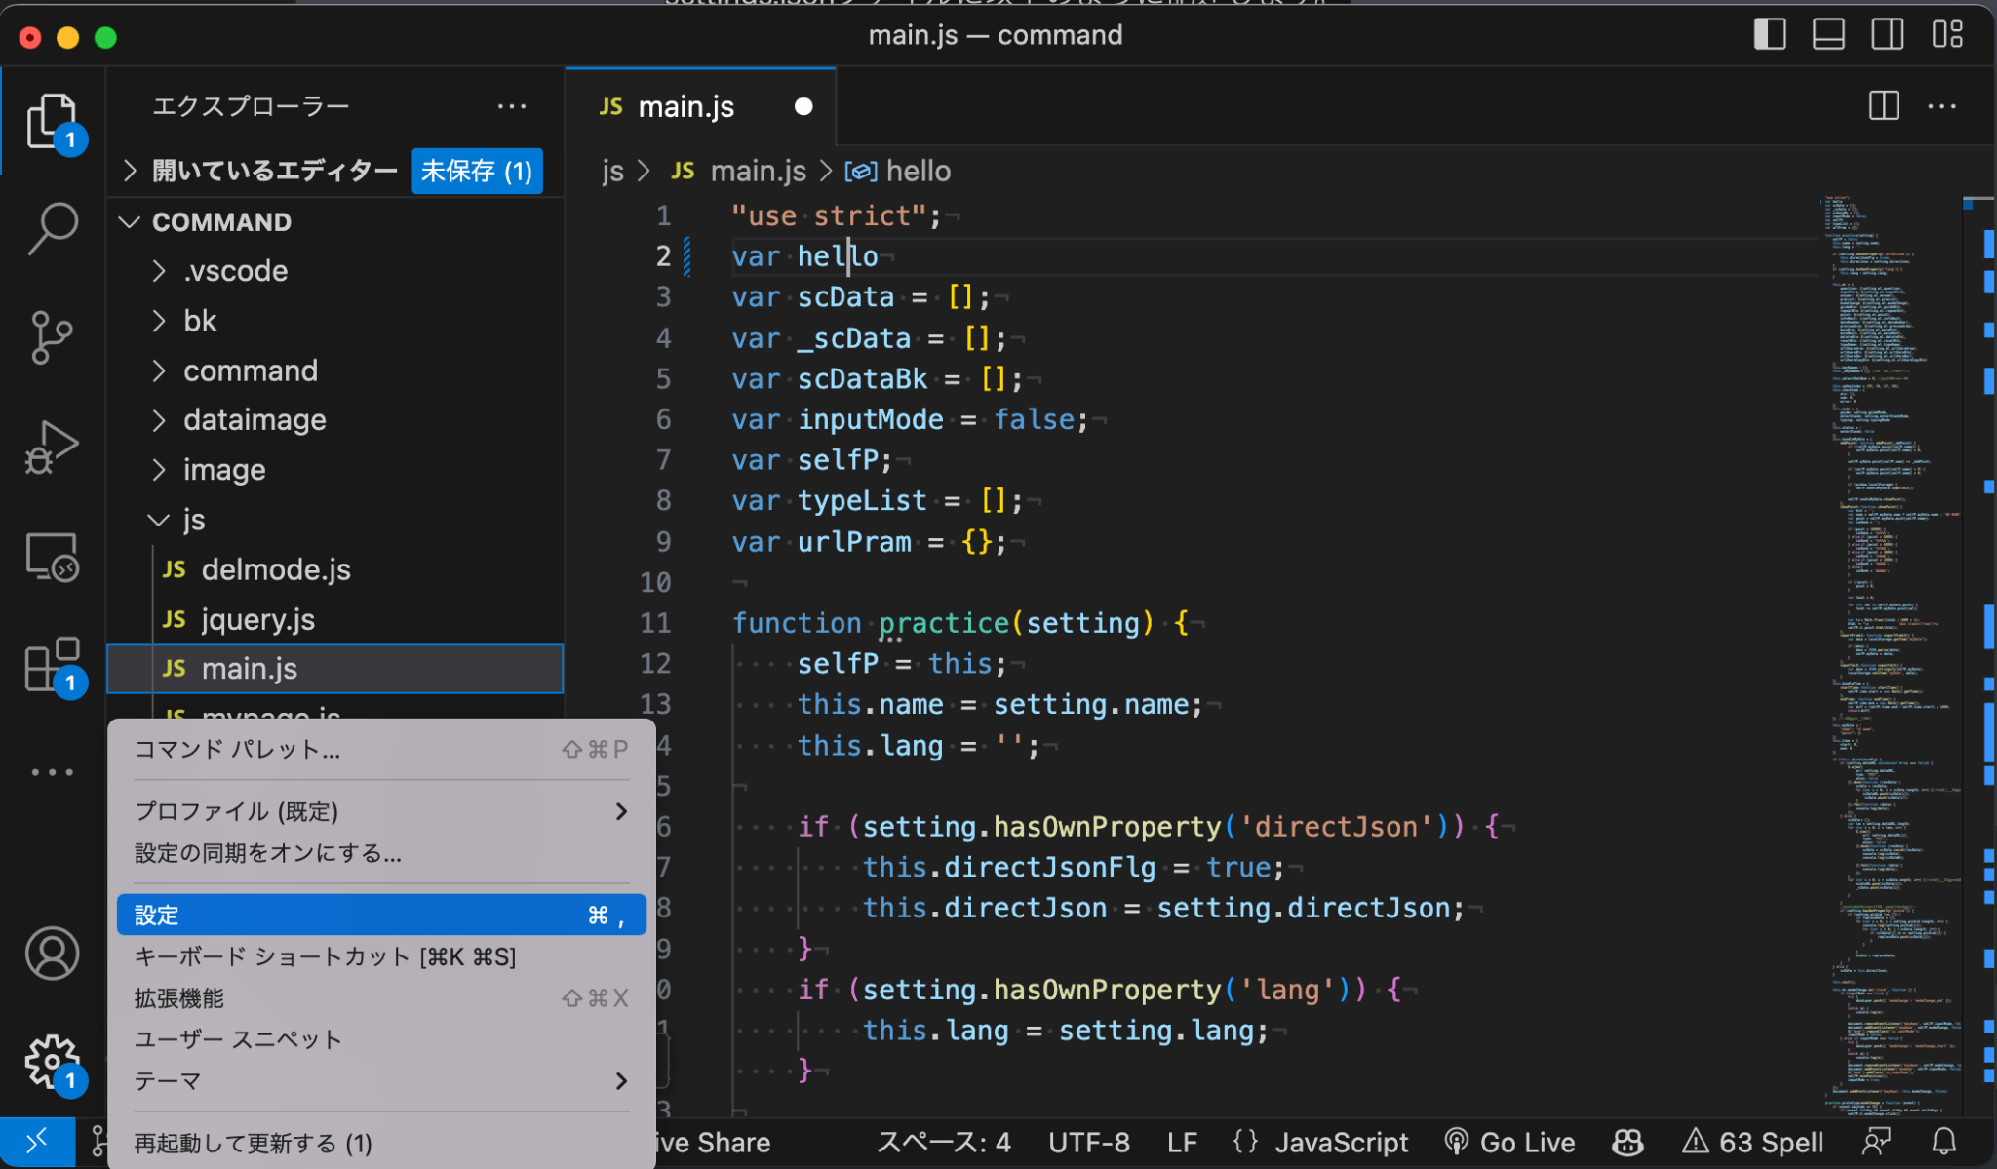This screenshot has width=1997, height=1169.
Task: Click the Accounts icon in the activity bar
Action: point(52,955)
